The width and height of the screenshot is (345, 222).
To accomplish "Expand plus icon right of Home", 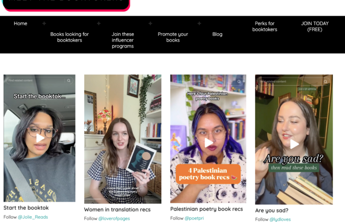I will tap(44, 24).
